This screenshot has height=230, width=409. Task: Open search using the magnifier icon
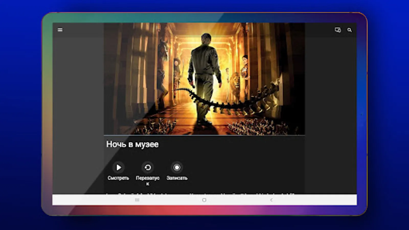pyautogui.click(x=349, y=30)
